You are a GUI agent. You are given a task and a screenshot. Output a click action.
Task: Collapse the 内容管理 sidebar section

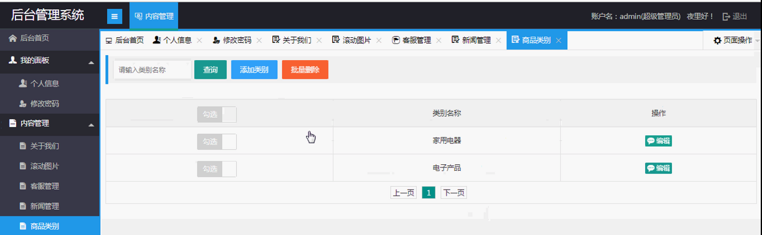coord(50,124)
